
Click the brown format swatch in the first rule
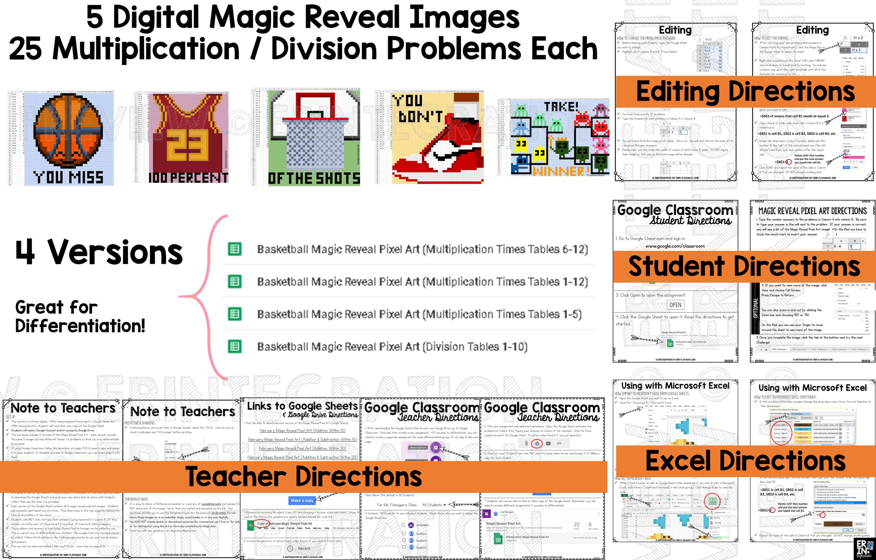[803, 425]
